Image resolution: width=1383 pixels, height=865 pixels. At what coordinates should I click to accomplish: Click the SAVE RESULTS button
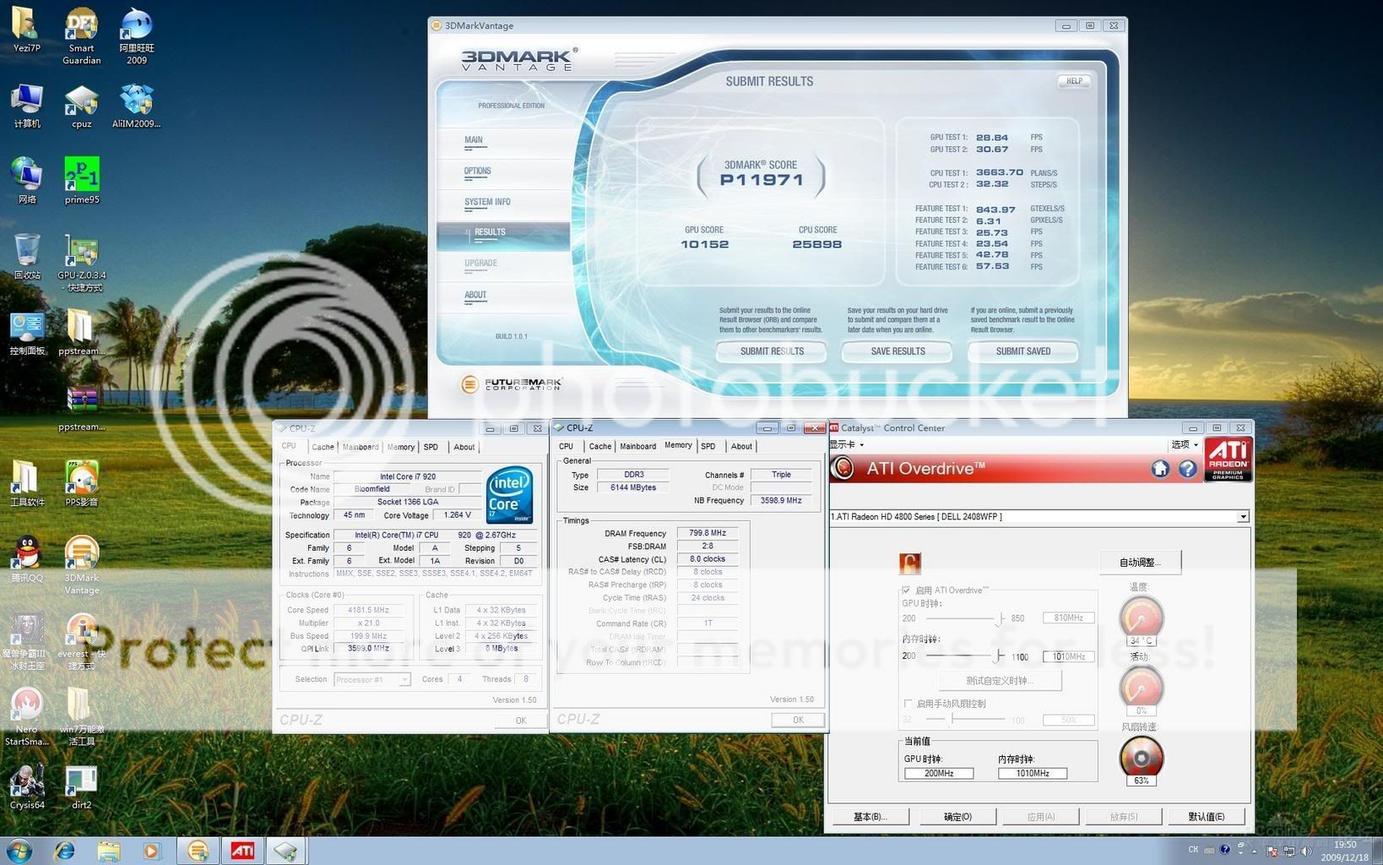(x=898, y=351)
